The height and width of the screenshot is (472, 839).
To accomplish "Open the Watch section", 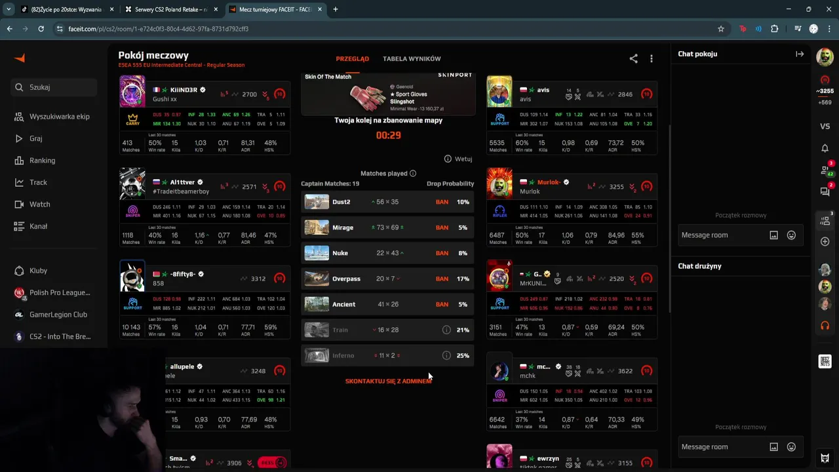I will click(33, 205).
